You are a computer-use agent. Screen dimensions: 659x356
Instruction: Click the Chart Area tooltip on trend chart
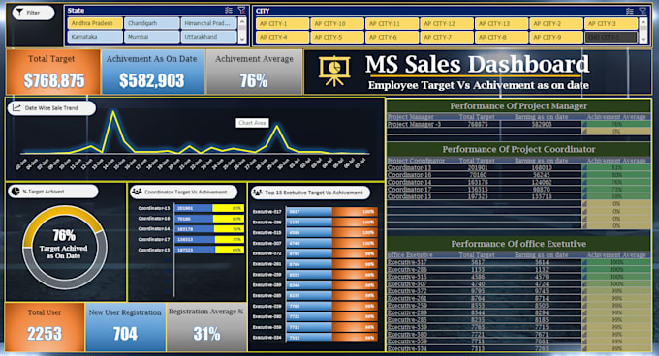(x=252, y=123)
